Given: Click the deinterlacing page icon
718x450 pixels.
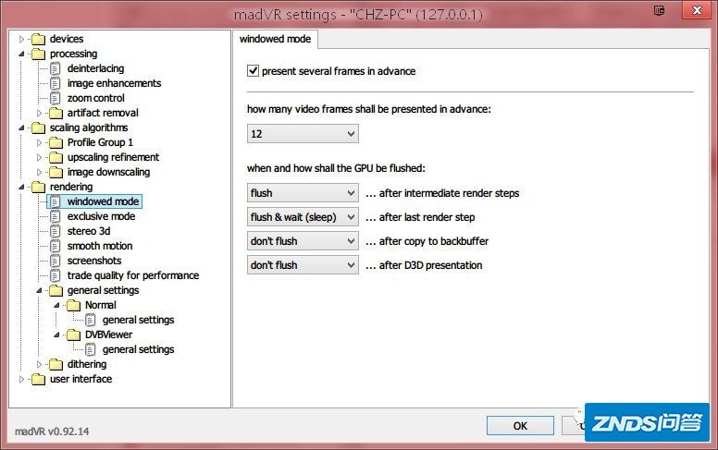Looking at the screenshot, I should pyautogui.click(x=55, y=68).
